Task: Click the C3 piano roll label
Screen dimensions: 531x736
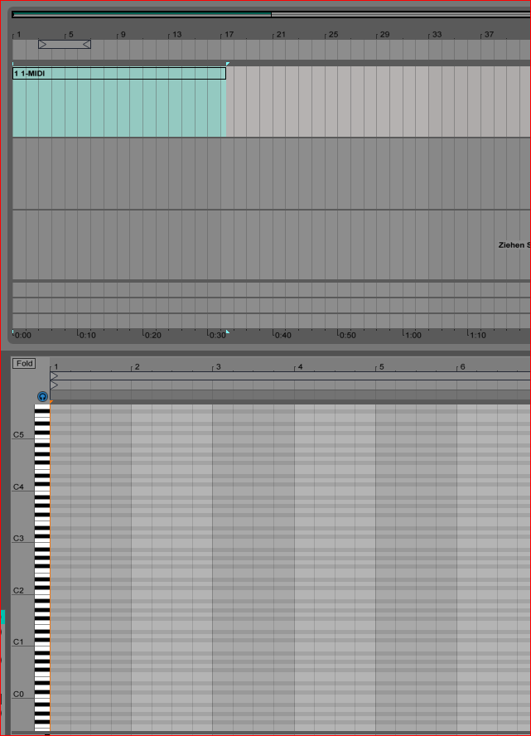Action: click(x=18, y=539)
